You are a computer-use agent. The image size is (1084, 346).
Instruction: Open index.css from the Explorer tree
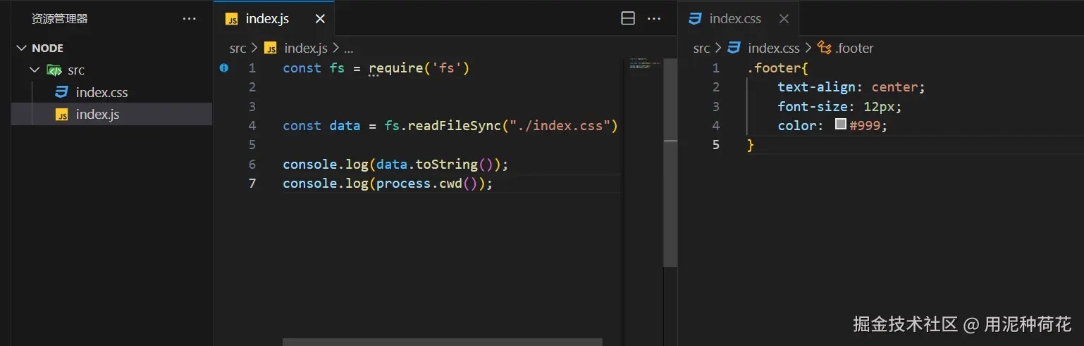click(x=101, y=92)
